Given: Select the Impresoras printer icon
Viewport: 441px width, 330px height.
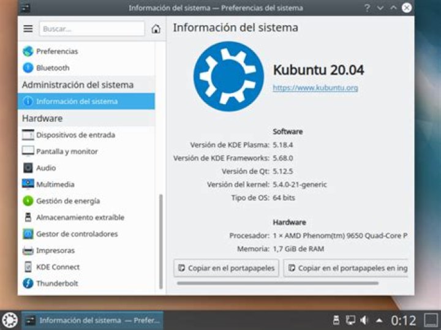Looking at the screenshot, I should tap(28, 250).
